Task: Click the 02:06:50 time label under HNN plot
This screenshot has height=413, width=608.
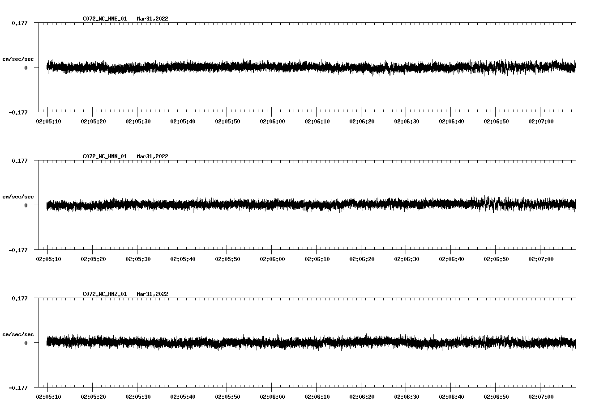Action: click(x=497, y=259)
